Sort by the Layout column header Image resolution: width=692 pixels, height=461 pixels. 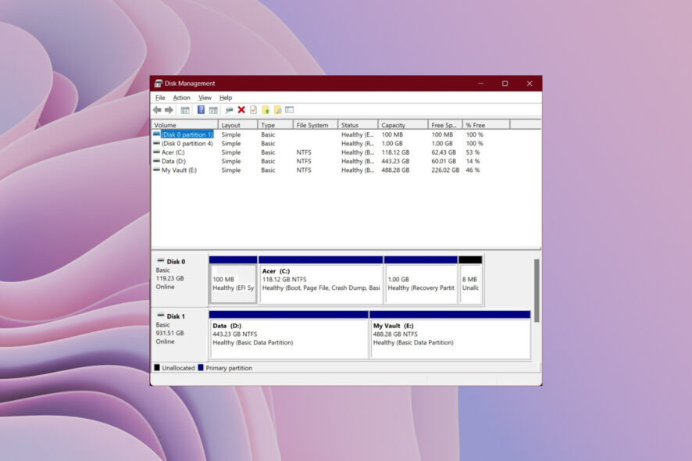(237, 125)
